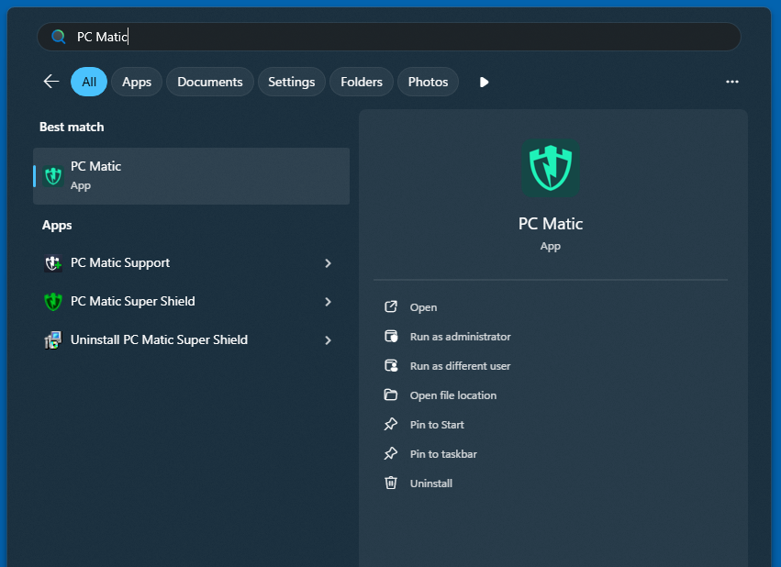This screenshot has width=781, height=567.
Task: Click the search magnifier icon
Action: [x=58, y=37]
